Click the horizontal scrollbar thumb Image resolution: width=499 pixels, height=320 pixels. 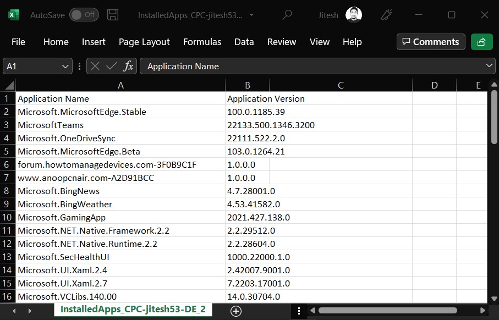click(x=388, y=311)
